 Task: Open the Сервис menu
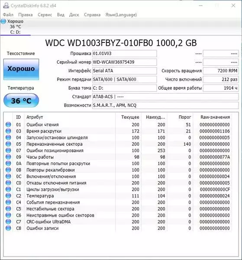pos(45,15)
